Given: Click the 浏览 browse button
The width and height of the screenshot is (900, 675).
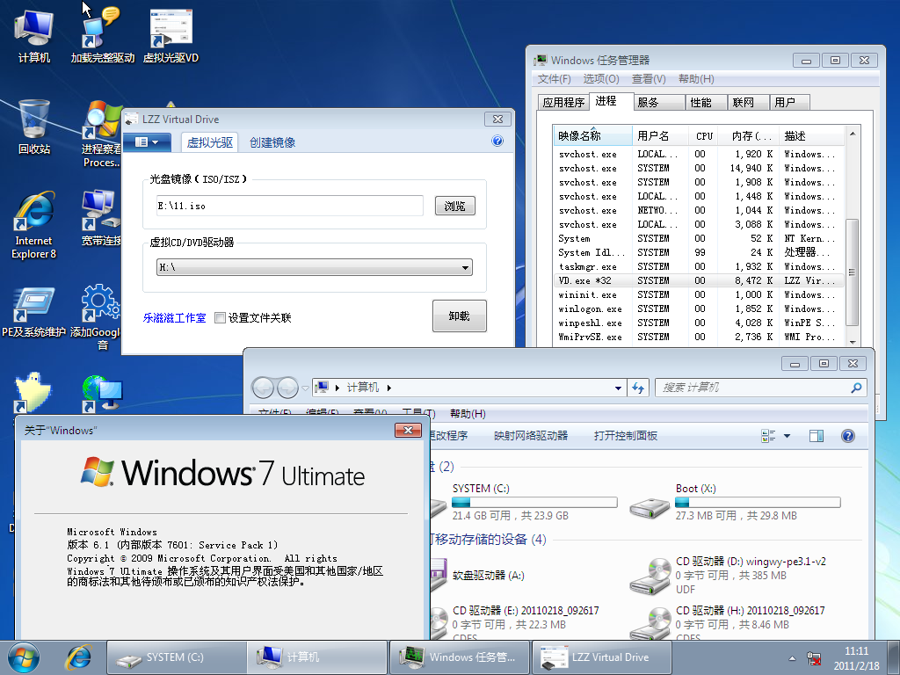Looking at the screenshot, I should [x=454, y=206].
